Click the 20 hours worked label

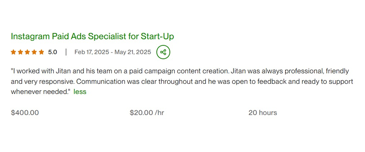coord(263,113)
